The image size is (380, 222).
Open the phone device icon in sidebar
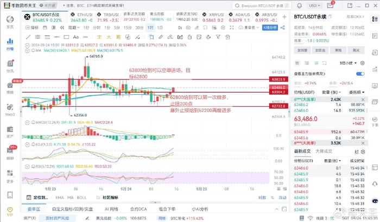pyautogui.click(x=10, y=195)
